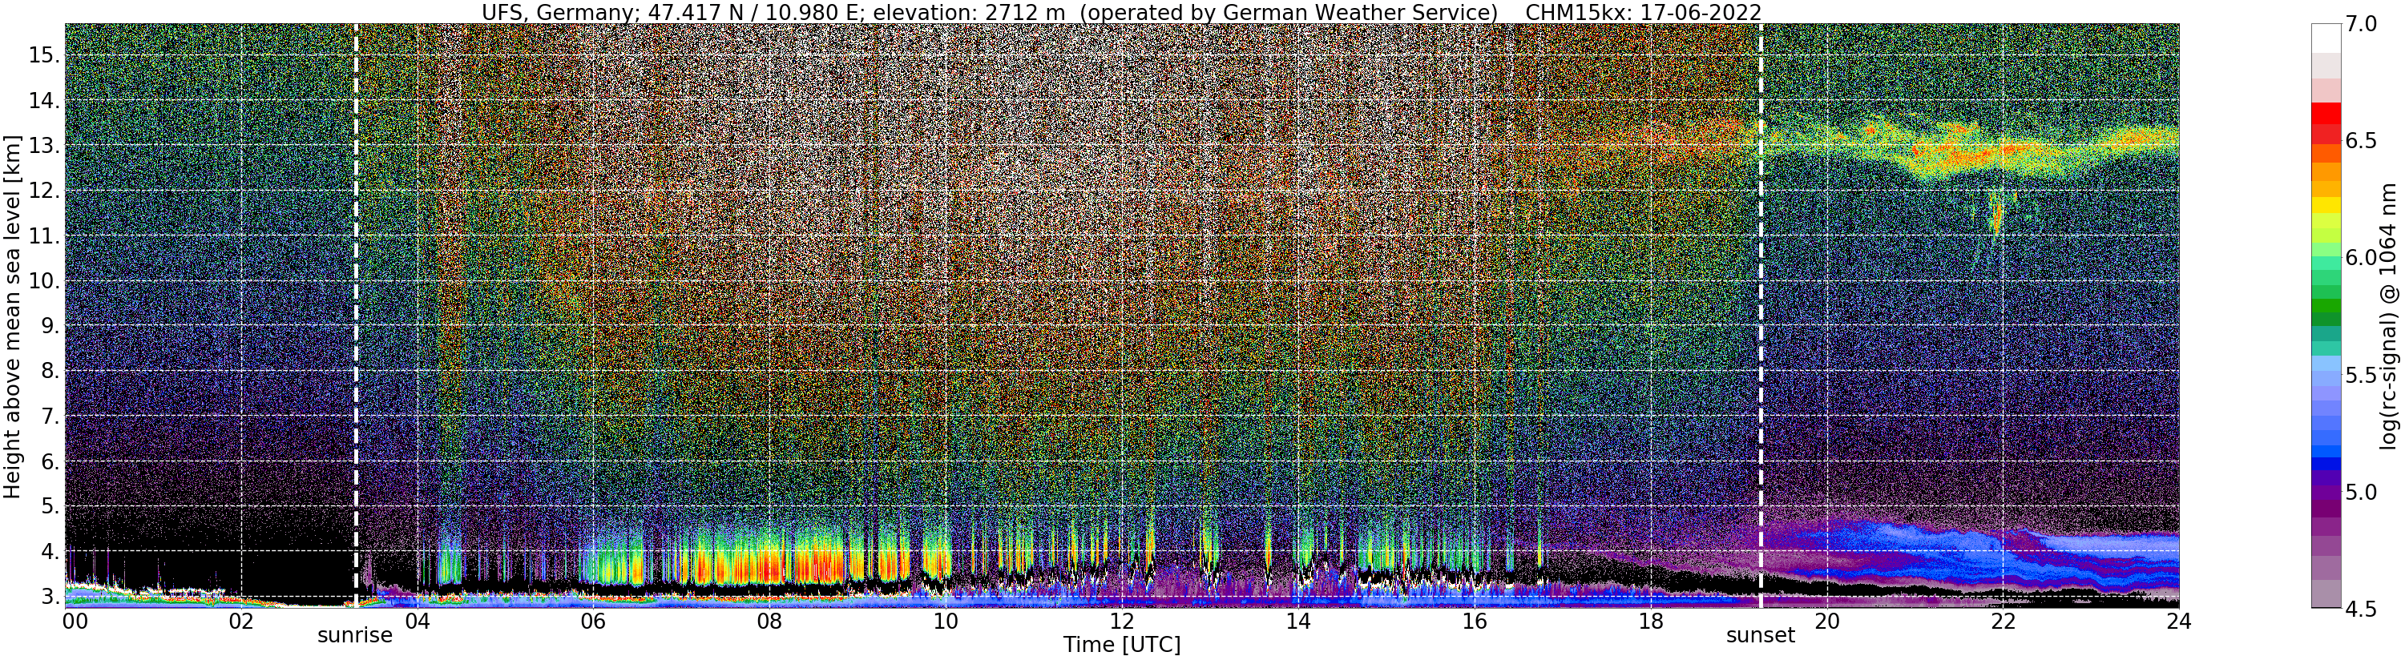Click the y-axis tick label 7.
The image size is (2405, 660).
coord(50,417)
